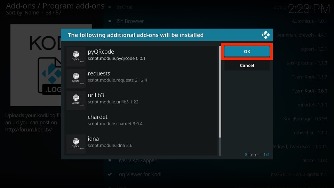Click the requests python module icon
The height and width of the screenshot is (188, 334).
(76, 78)
